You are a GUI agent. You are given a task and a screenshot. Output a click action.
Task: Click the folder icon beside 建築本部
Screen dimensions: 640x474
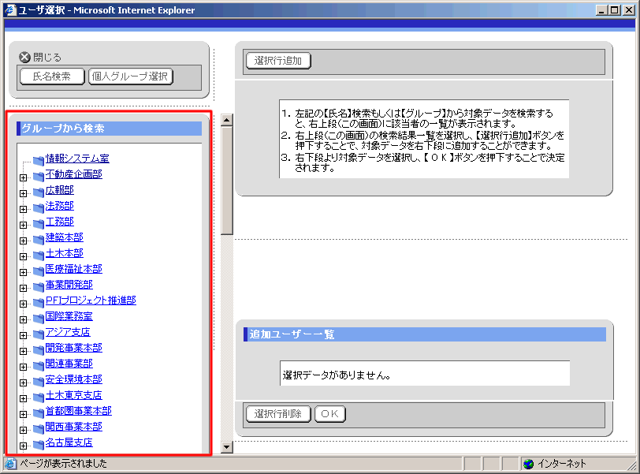click(39, 240)
